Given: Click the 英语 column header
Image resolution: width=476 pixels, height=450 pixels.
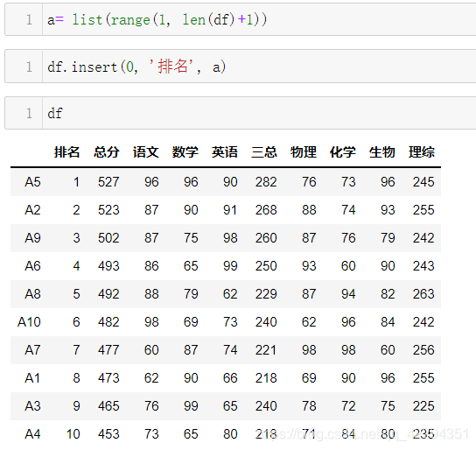Looking at the screenshot, I should click(225, 151).
